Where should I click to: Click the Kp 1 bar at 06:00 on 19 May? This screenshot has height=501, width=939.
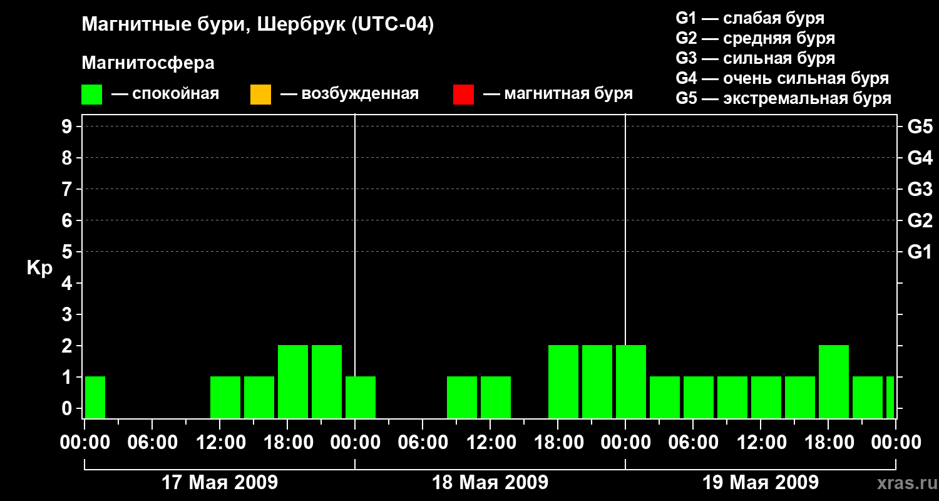click(x=699, y=397)
